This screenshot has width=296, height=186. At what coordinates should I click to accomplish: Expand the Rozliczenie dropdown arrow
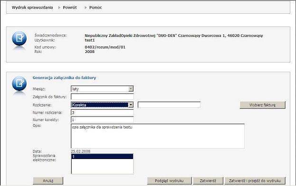point(131,105)
